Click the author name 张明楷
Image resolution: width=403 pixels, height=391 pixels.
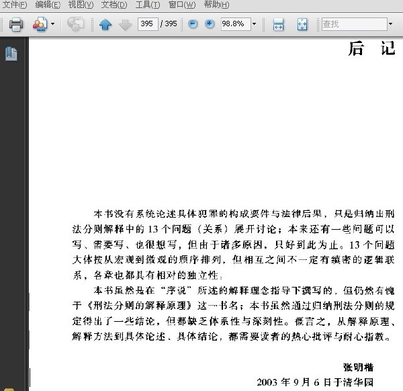tap(358, 367)
